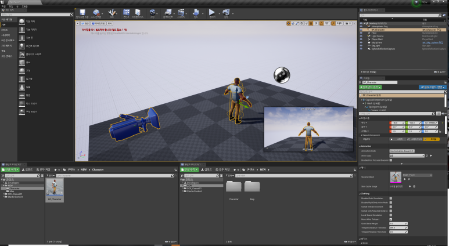Screen dimensions: 449x246
Task: Open the blue Edit Blueprint dropdown button
Action: tap(432, 87)
